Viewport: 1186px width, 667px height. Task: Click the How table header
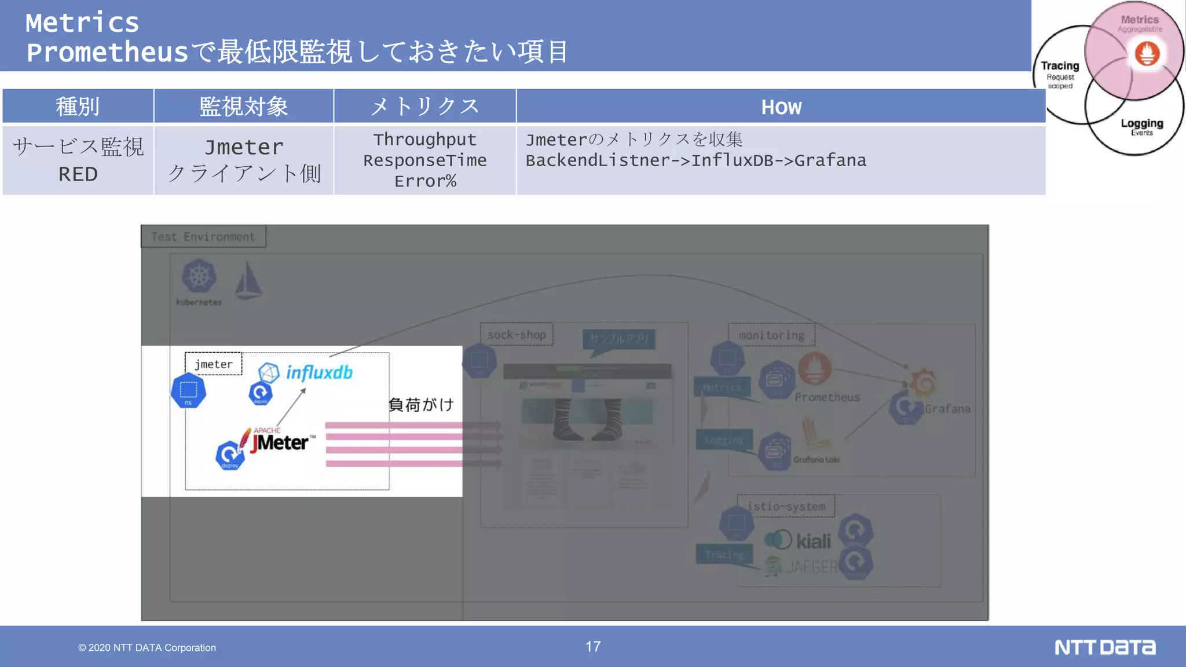coord(781,106)
